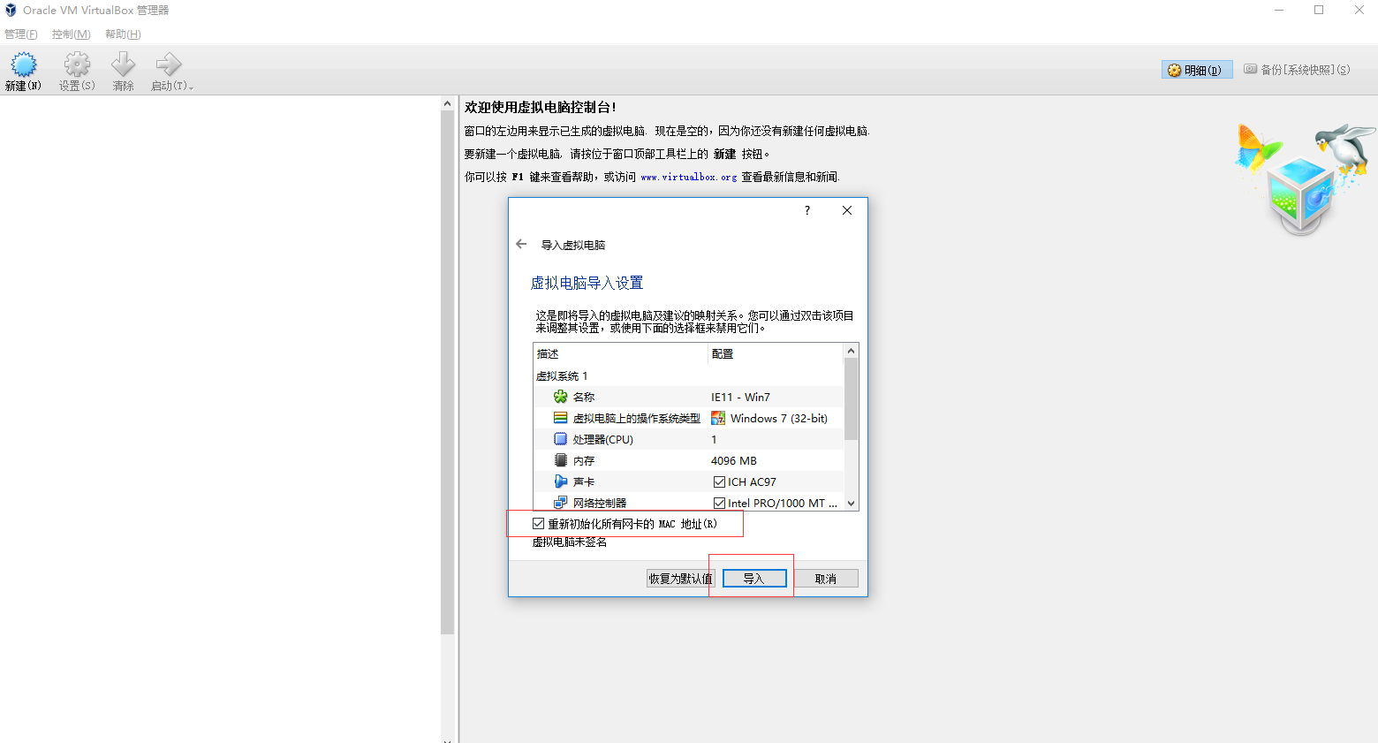Click the Windows 7 flag icon
Image resolution: width=1378 pixels, height=743 pixels.
tap(718, 418)
